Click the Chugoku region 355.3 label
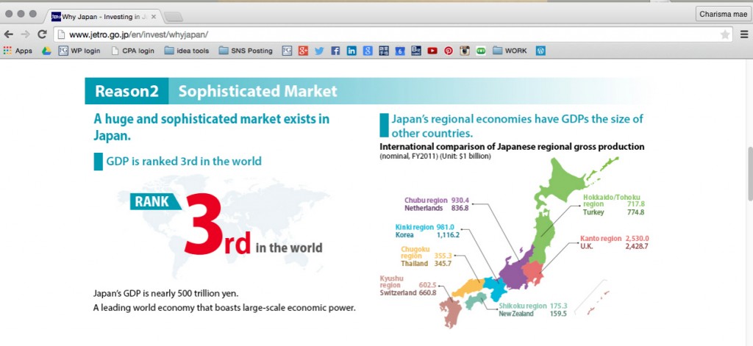Image resolution: width=753 pixels, height=346 pixels. pos(426,253)
